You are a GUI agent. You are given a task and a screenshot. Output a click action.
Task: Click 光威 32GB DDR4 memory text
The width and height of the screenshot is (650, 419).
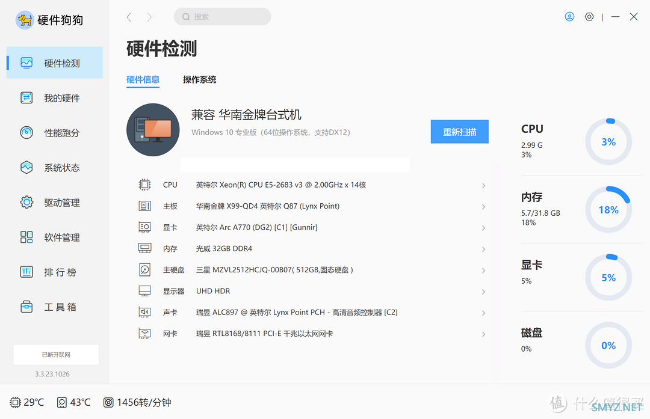click(224, 248)
